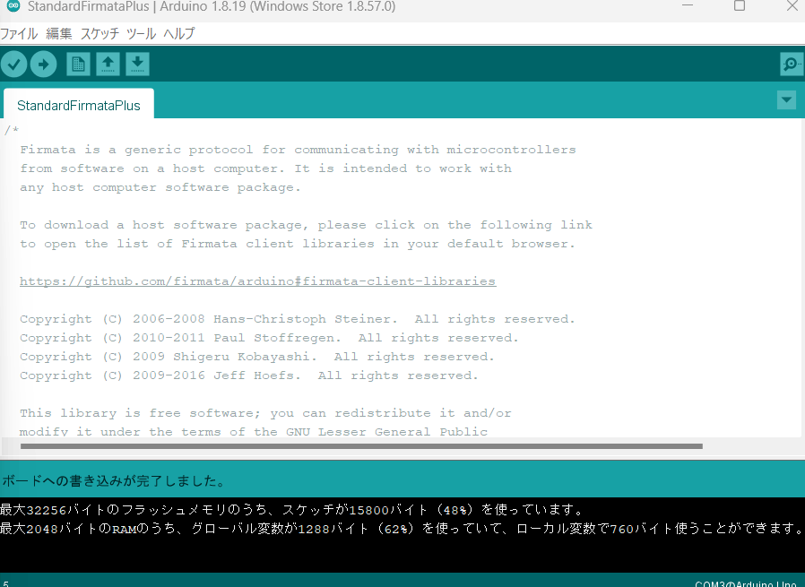Open the ヘルプ menu
805x587 pixels.
click(179, 34)
